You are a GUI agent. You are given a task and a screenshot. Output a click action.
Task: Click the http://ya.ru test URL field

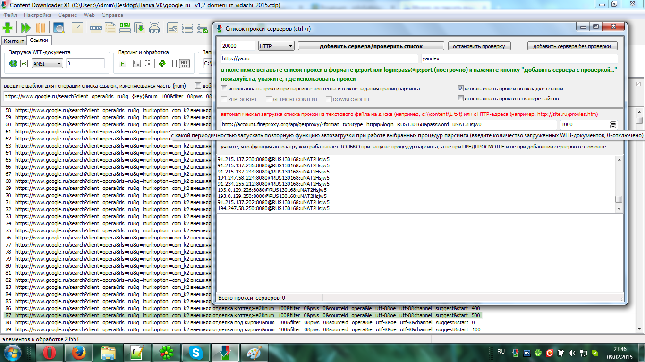pos(320,59)
